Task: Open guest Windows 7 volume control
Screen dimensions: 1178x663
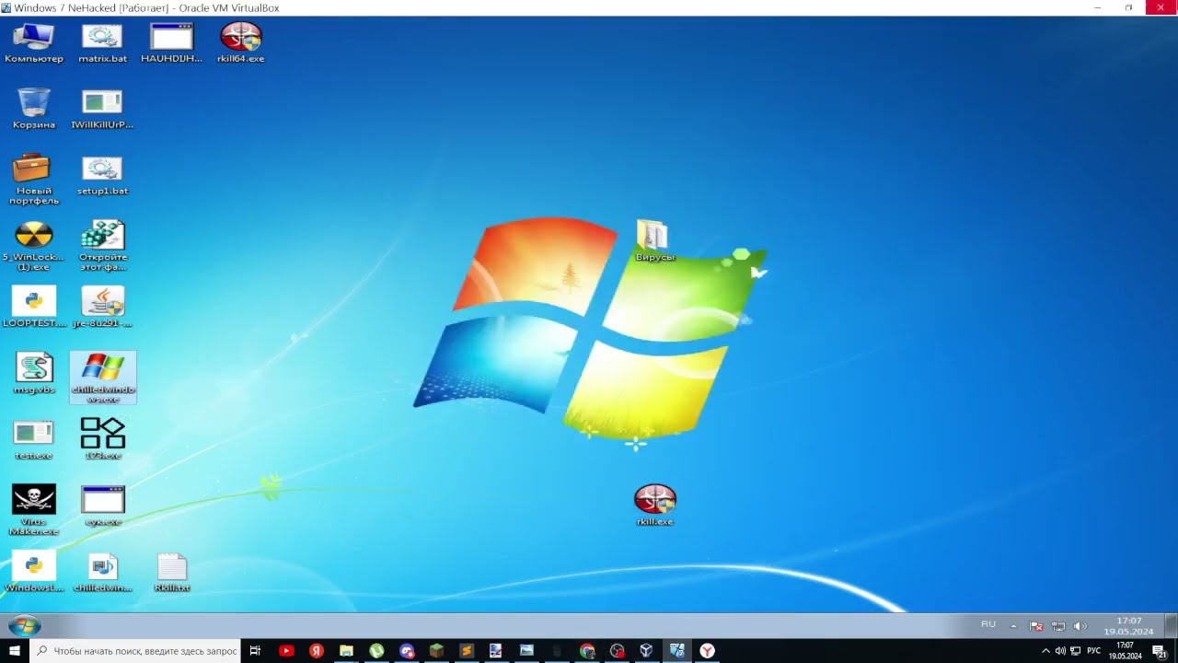Action: pos(1080,626)
